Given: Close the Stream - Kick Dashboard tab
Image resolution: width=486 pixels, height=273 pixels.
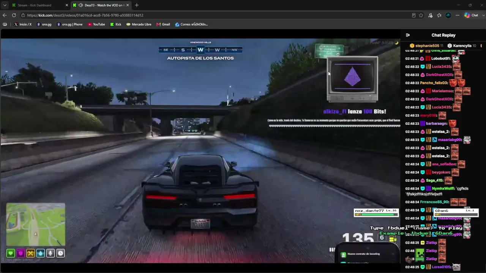Looking at the screenshot, I should (x=67, y=5).
